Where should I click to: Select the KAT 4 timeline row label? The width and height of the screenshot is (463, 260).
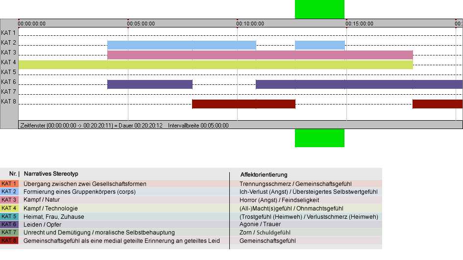tap(8, 62)
